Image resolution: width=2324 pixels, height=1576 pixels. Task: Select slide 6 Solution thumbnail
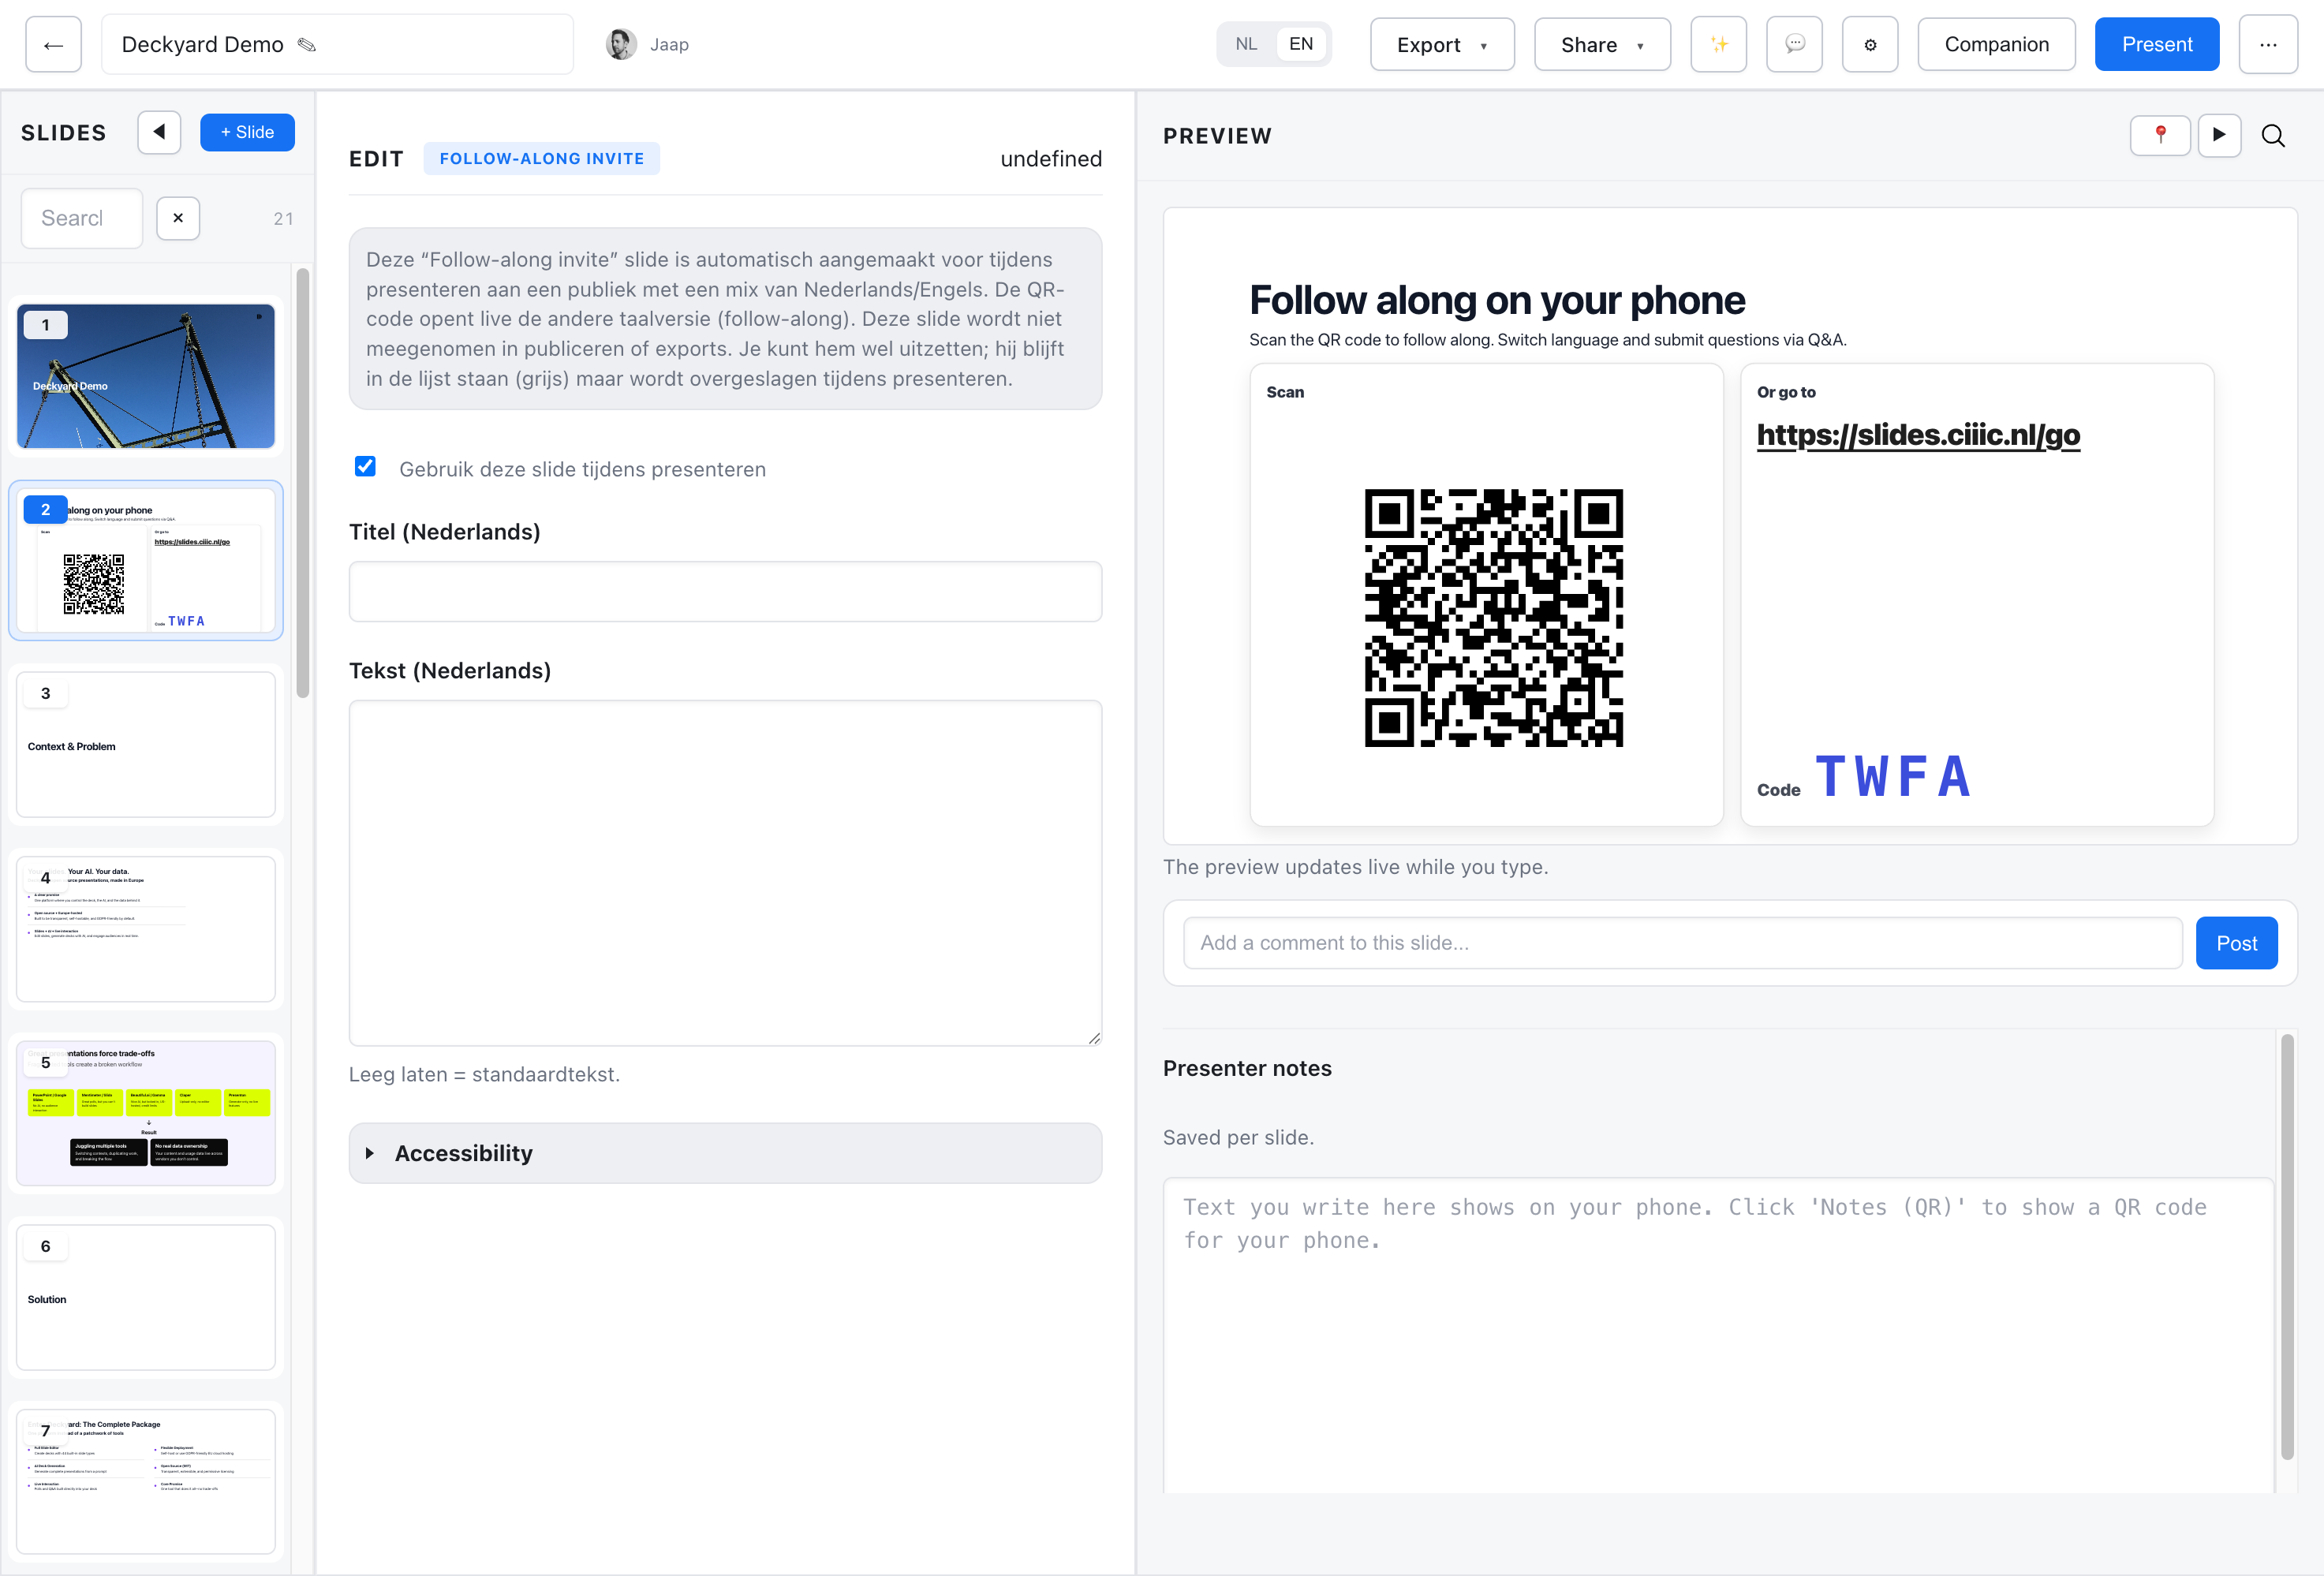click(146, 1297)
